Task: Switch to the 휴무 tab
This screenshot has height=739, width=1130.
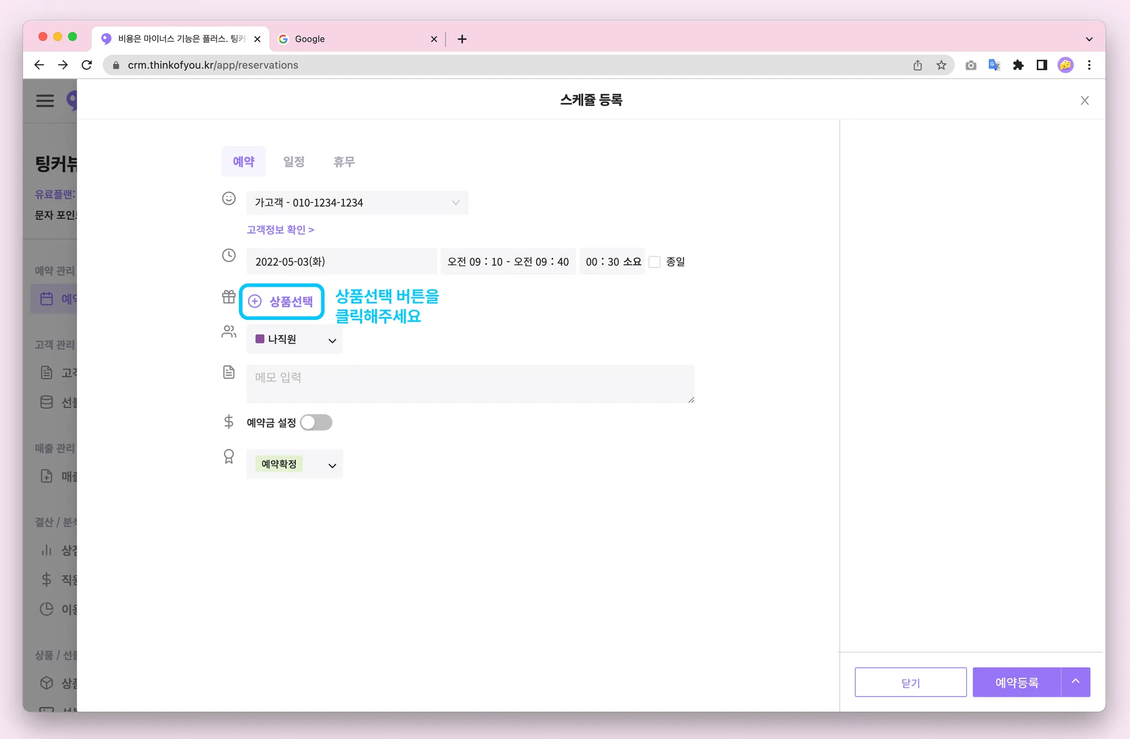Action: (x=344, y=162)
